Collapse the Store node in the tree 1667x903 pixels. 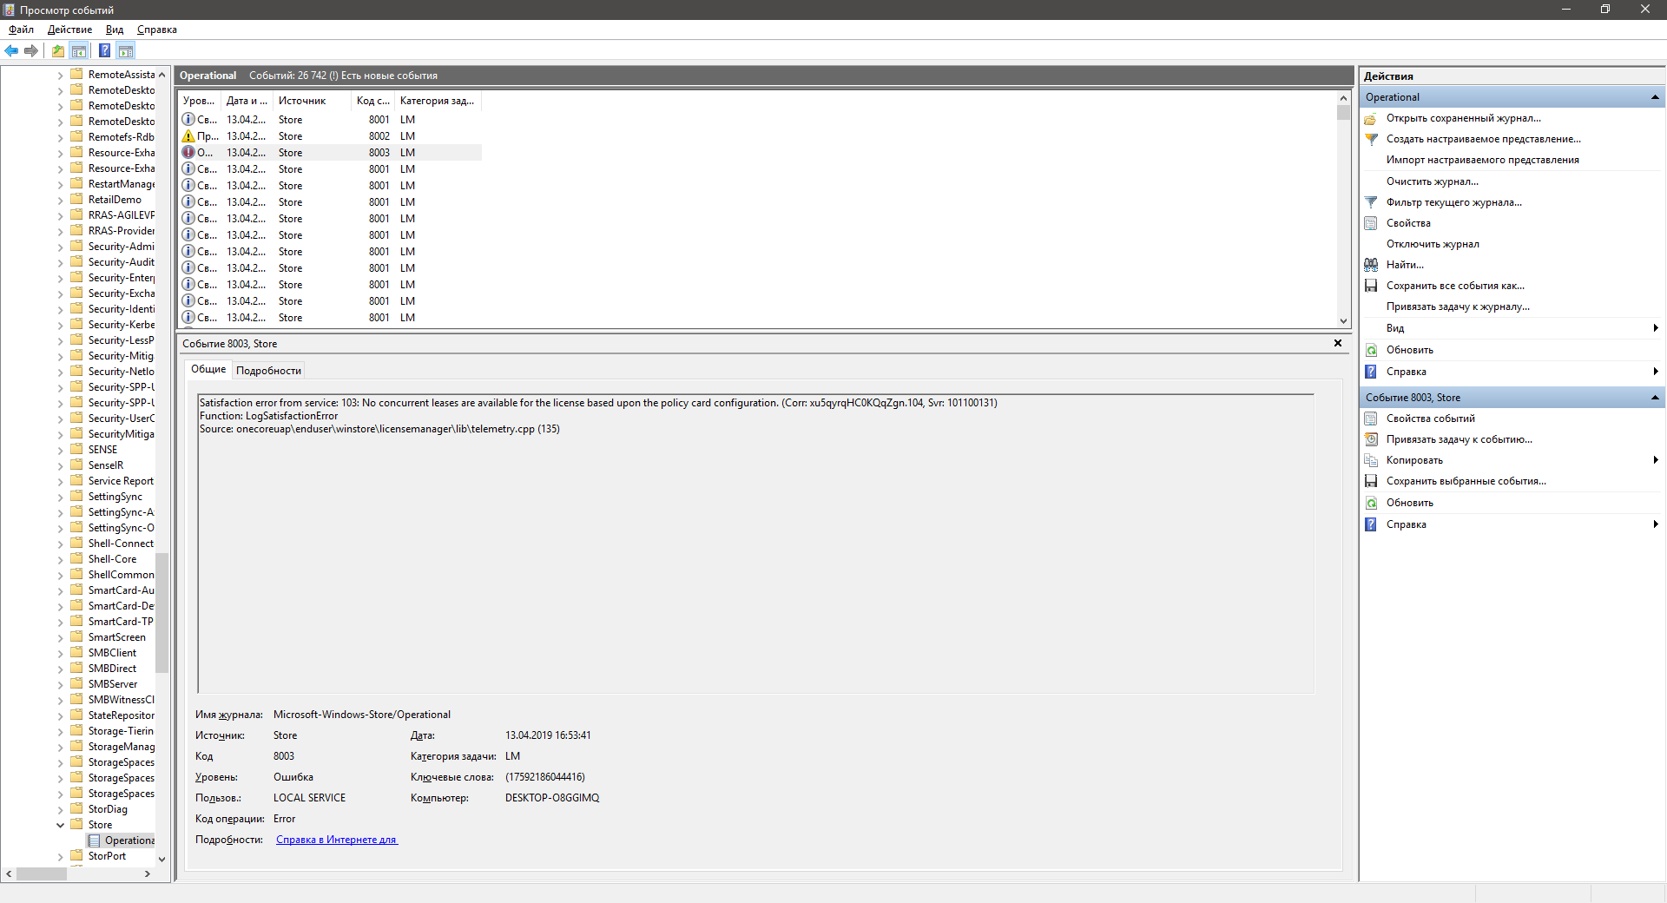coord(60,825)
